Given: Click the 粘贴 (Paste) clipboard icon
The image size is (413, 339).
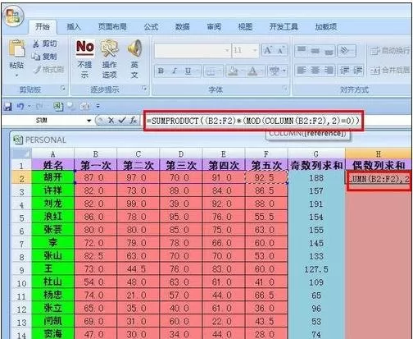Looking at the screenshot, I should [16, 48].
